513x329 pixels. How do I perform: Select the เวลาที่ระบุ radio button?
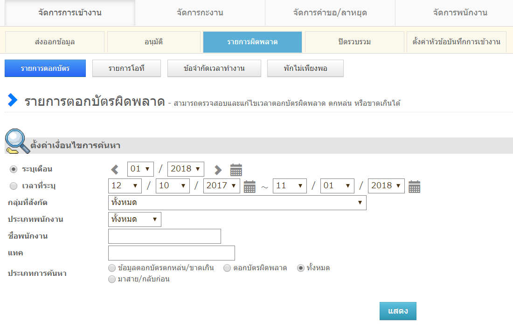(14, 186)
